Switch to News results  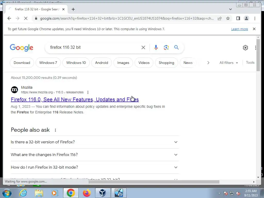[188, 63]
